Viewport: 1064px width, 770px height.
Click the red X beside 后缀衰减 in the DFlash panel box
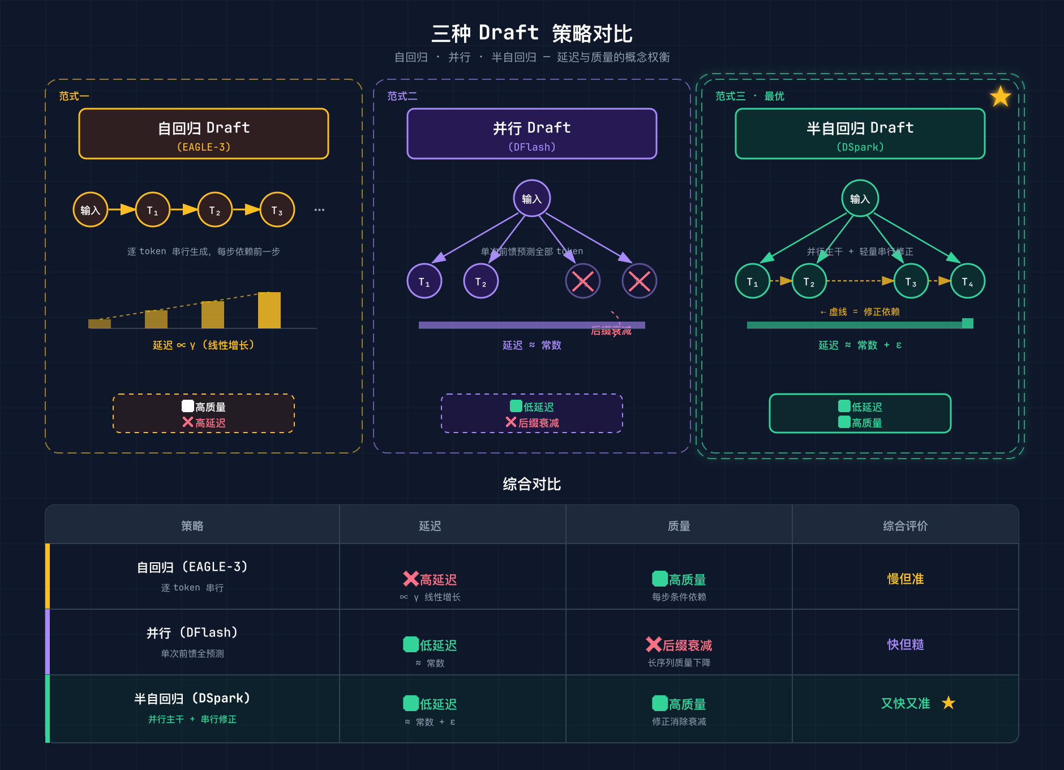pyautogui.click(x=511, y=422)
